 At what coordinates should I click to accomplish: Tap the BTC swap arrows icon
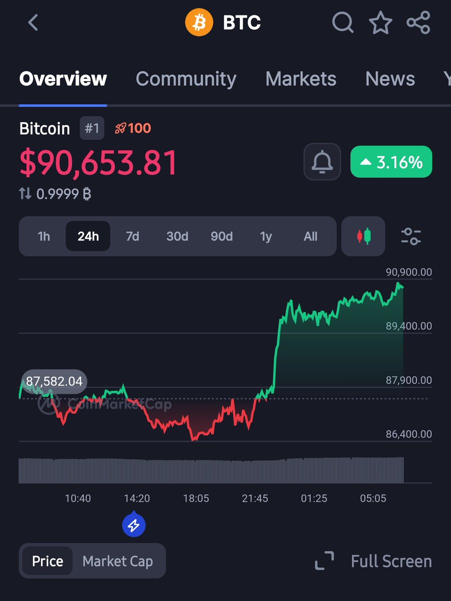coord(25,193)
